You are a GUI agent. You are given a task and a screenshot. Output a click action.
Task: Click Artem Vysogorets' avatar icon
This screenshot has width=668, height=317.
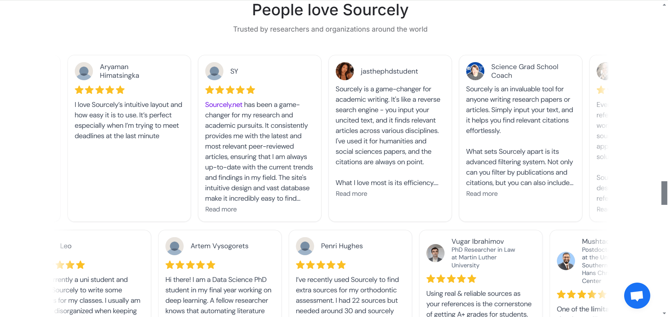[x=175, y=246]
